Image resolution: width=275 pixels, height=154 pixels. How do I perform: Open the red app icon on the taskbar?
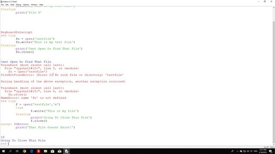coord(38,151)
